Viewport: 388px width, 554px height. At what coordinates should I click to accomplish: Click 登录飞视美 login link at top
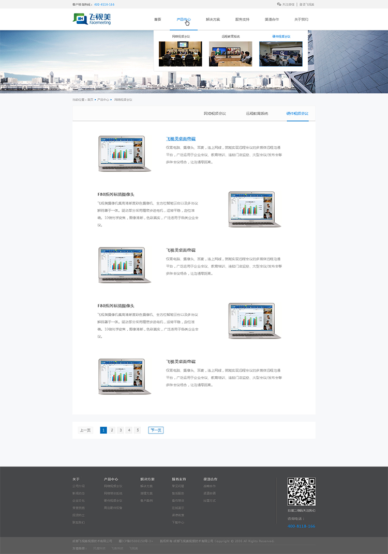pos(307,4)
